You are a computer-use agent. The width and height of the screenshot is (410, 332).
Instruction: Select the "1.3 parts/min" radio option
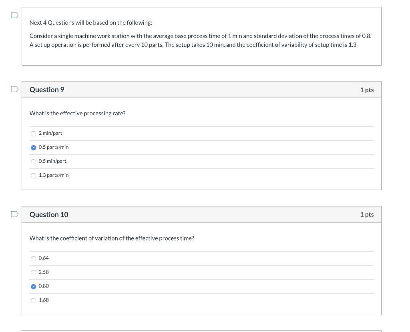pos(34,175)
